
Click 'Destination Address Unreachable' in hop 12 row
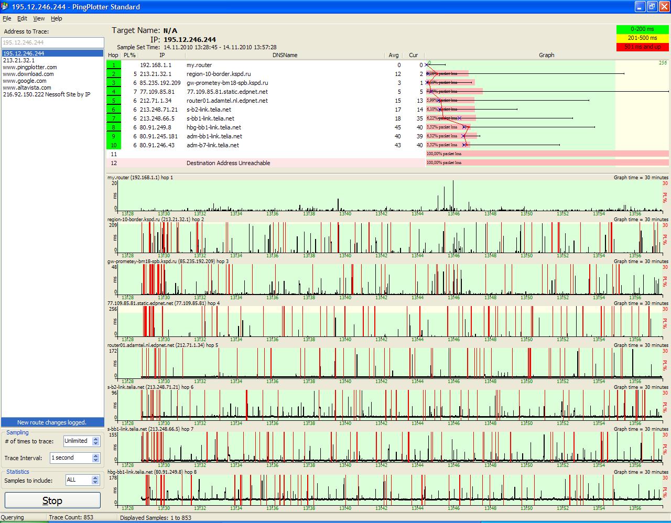tap(229, 163)
